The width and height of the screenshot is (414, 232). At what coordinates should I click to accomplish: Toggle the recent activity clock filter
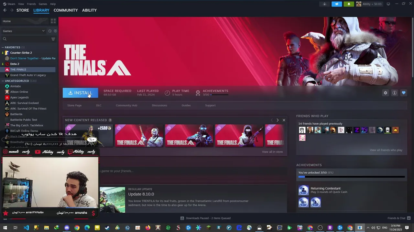[x=50, y=31]
